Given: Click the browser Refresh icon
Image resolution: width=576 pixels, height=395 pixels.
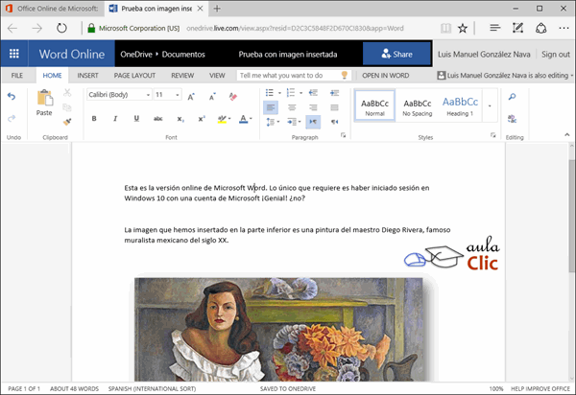Looking at the screenshot, I should (x=61, y=28).
